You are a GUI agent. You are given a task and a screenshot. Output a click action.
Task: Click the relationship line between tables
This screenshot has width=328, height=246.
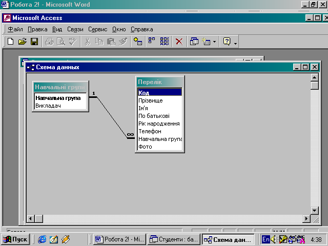pyautogui.click(x=112, y=117)
